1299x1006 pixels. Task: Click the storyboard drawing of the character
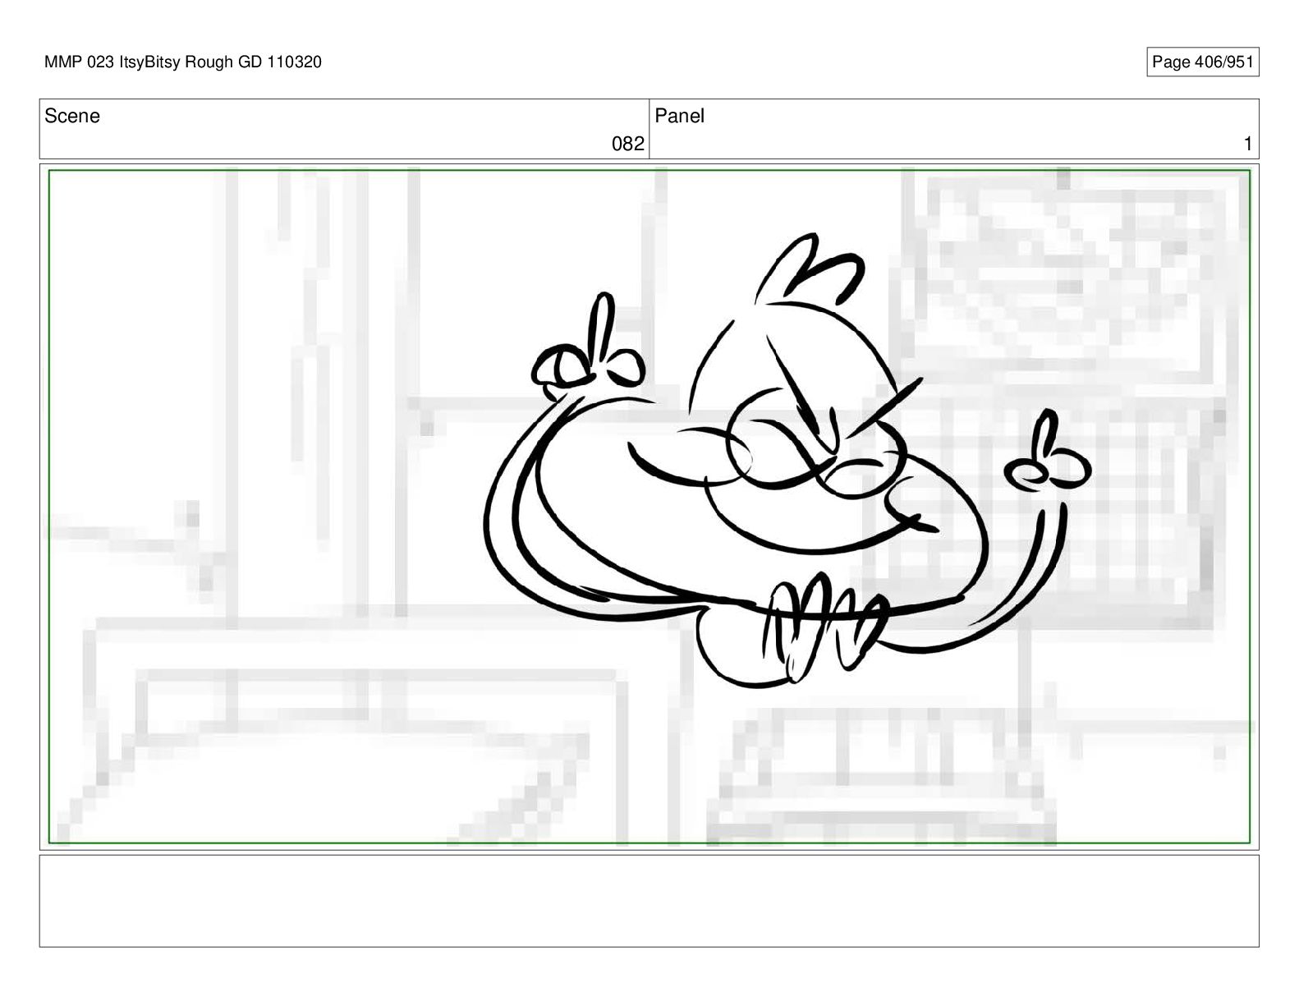coord(787,462)
